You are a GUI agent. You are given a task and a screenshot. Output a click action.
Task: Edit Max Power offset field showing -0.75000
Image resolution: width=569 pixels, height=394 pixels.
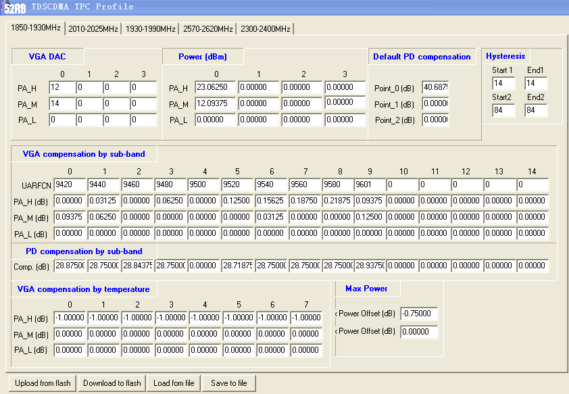point(419,314)
